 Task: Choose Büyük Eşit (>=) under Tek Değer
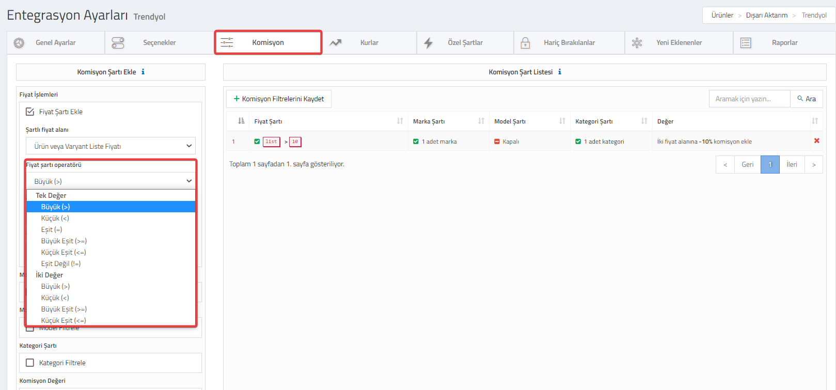pos(111,241)
